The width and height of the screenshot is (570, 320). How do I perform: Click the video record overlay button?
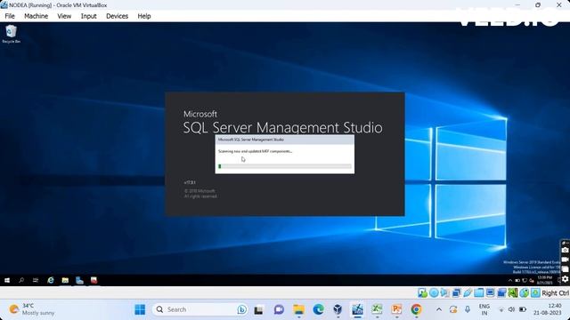(x=565, y=260)
